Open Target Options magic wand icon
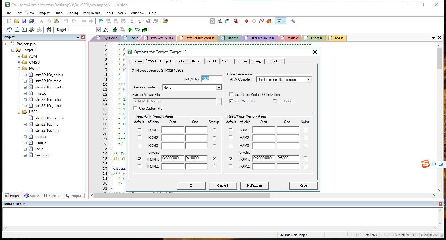 click(x=106, y=30)
